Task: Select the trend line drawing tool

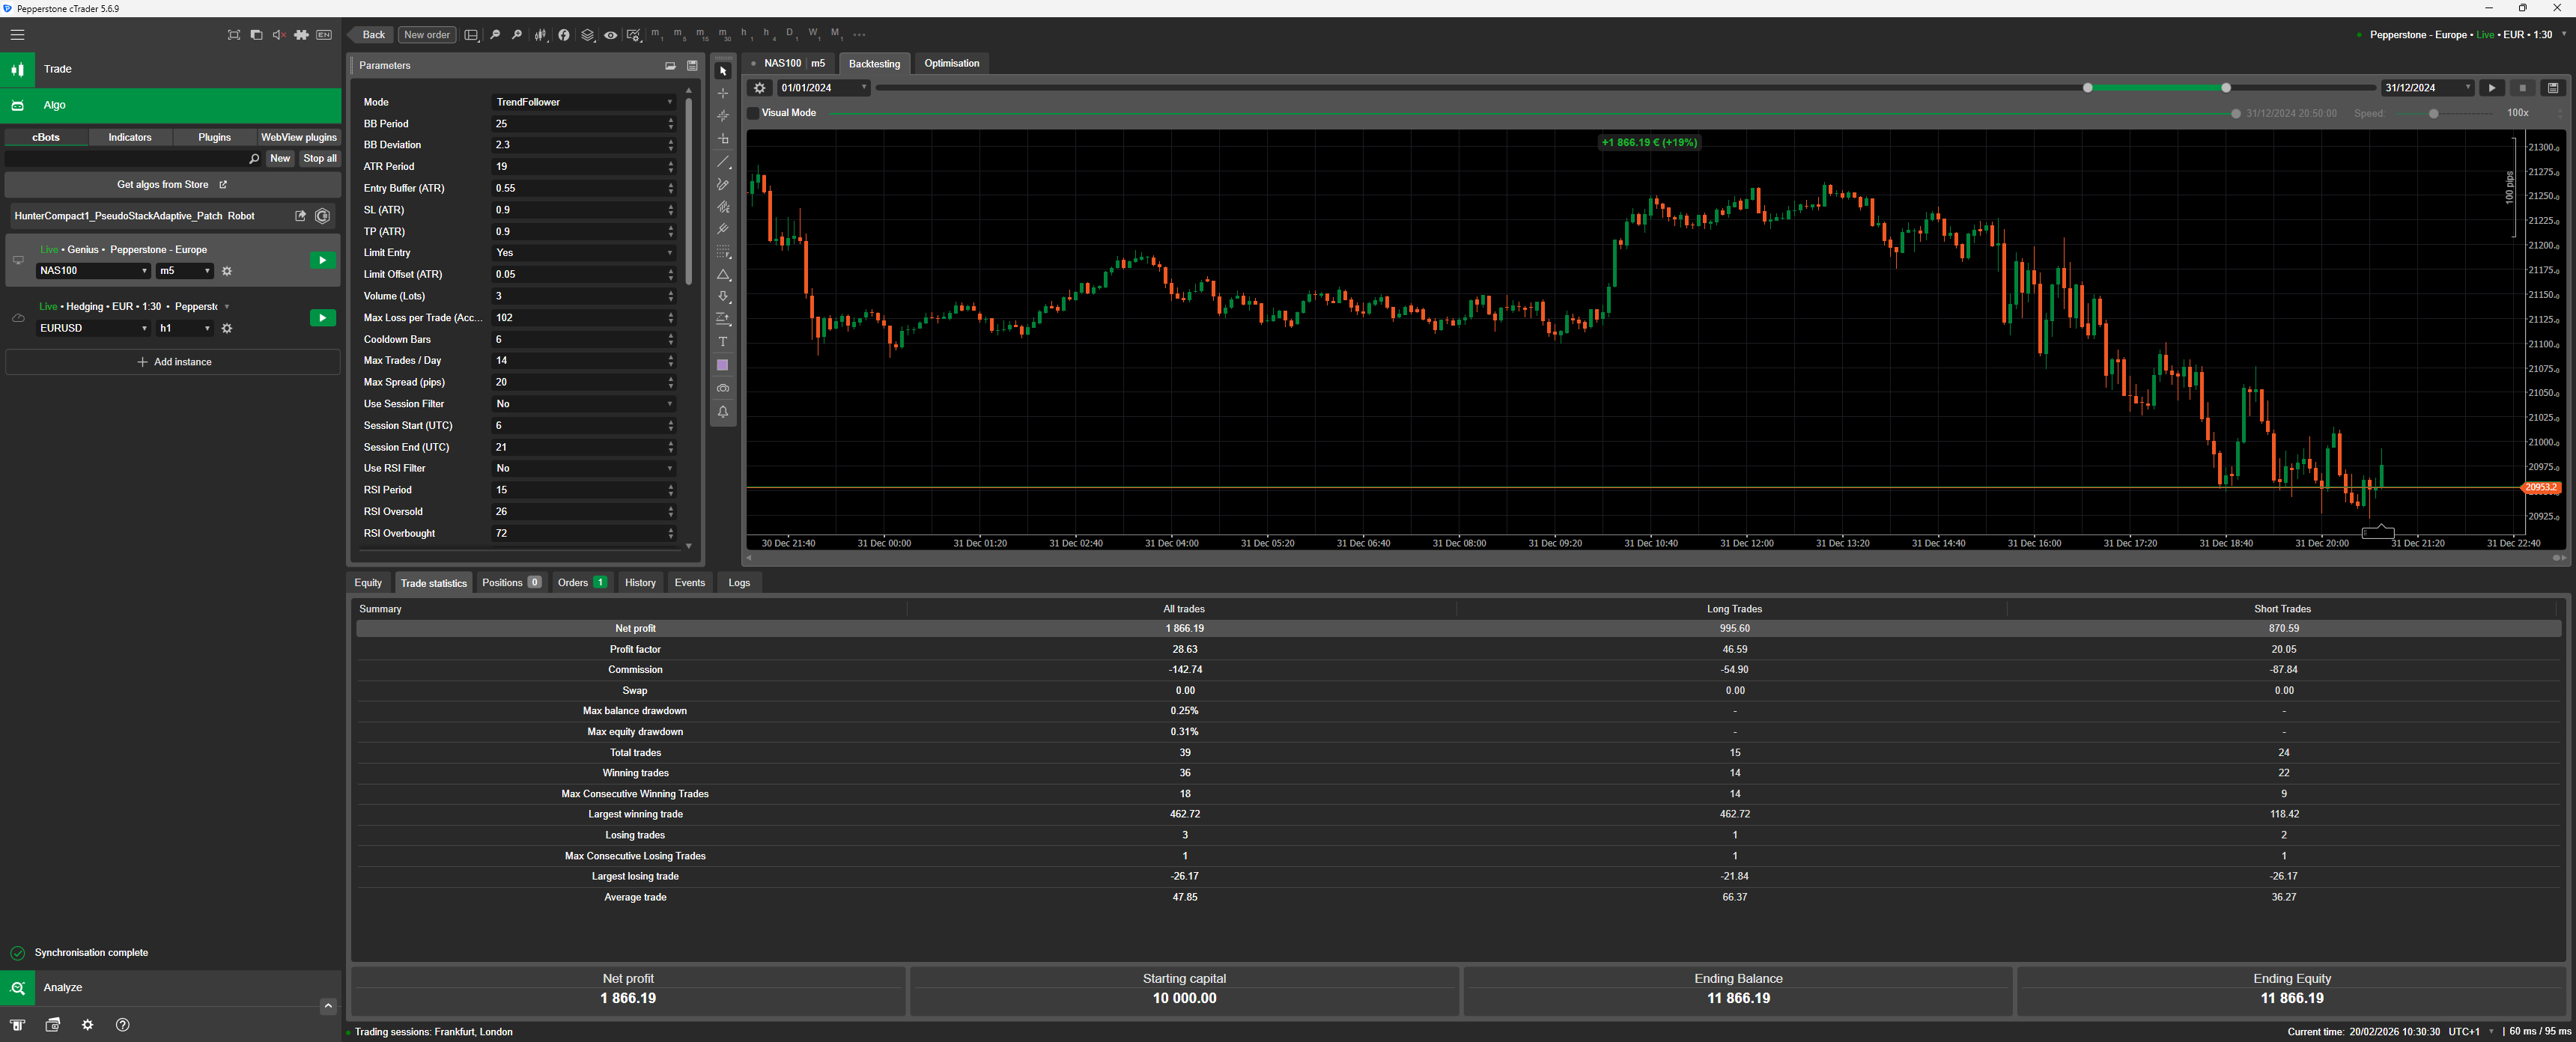Action: (723, 162)
